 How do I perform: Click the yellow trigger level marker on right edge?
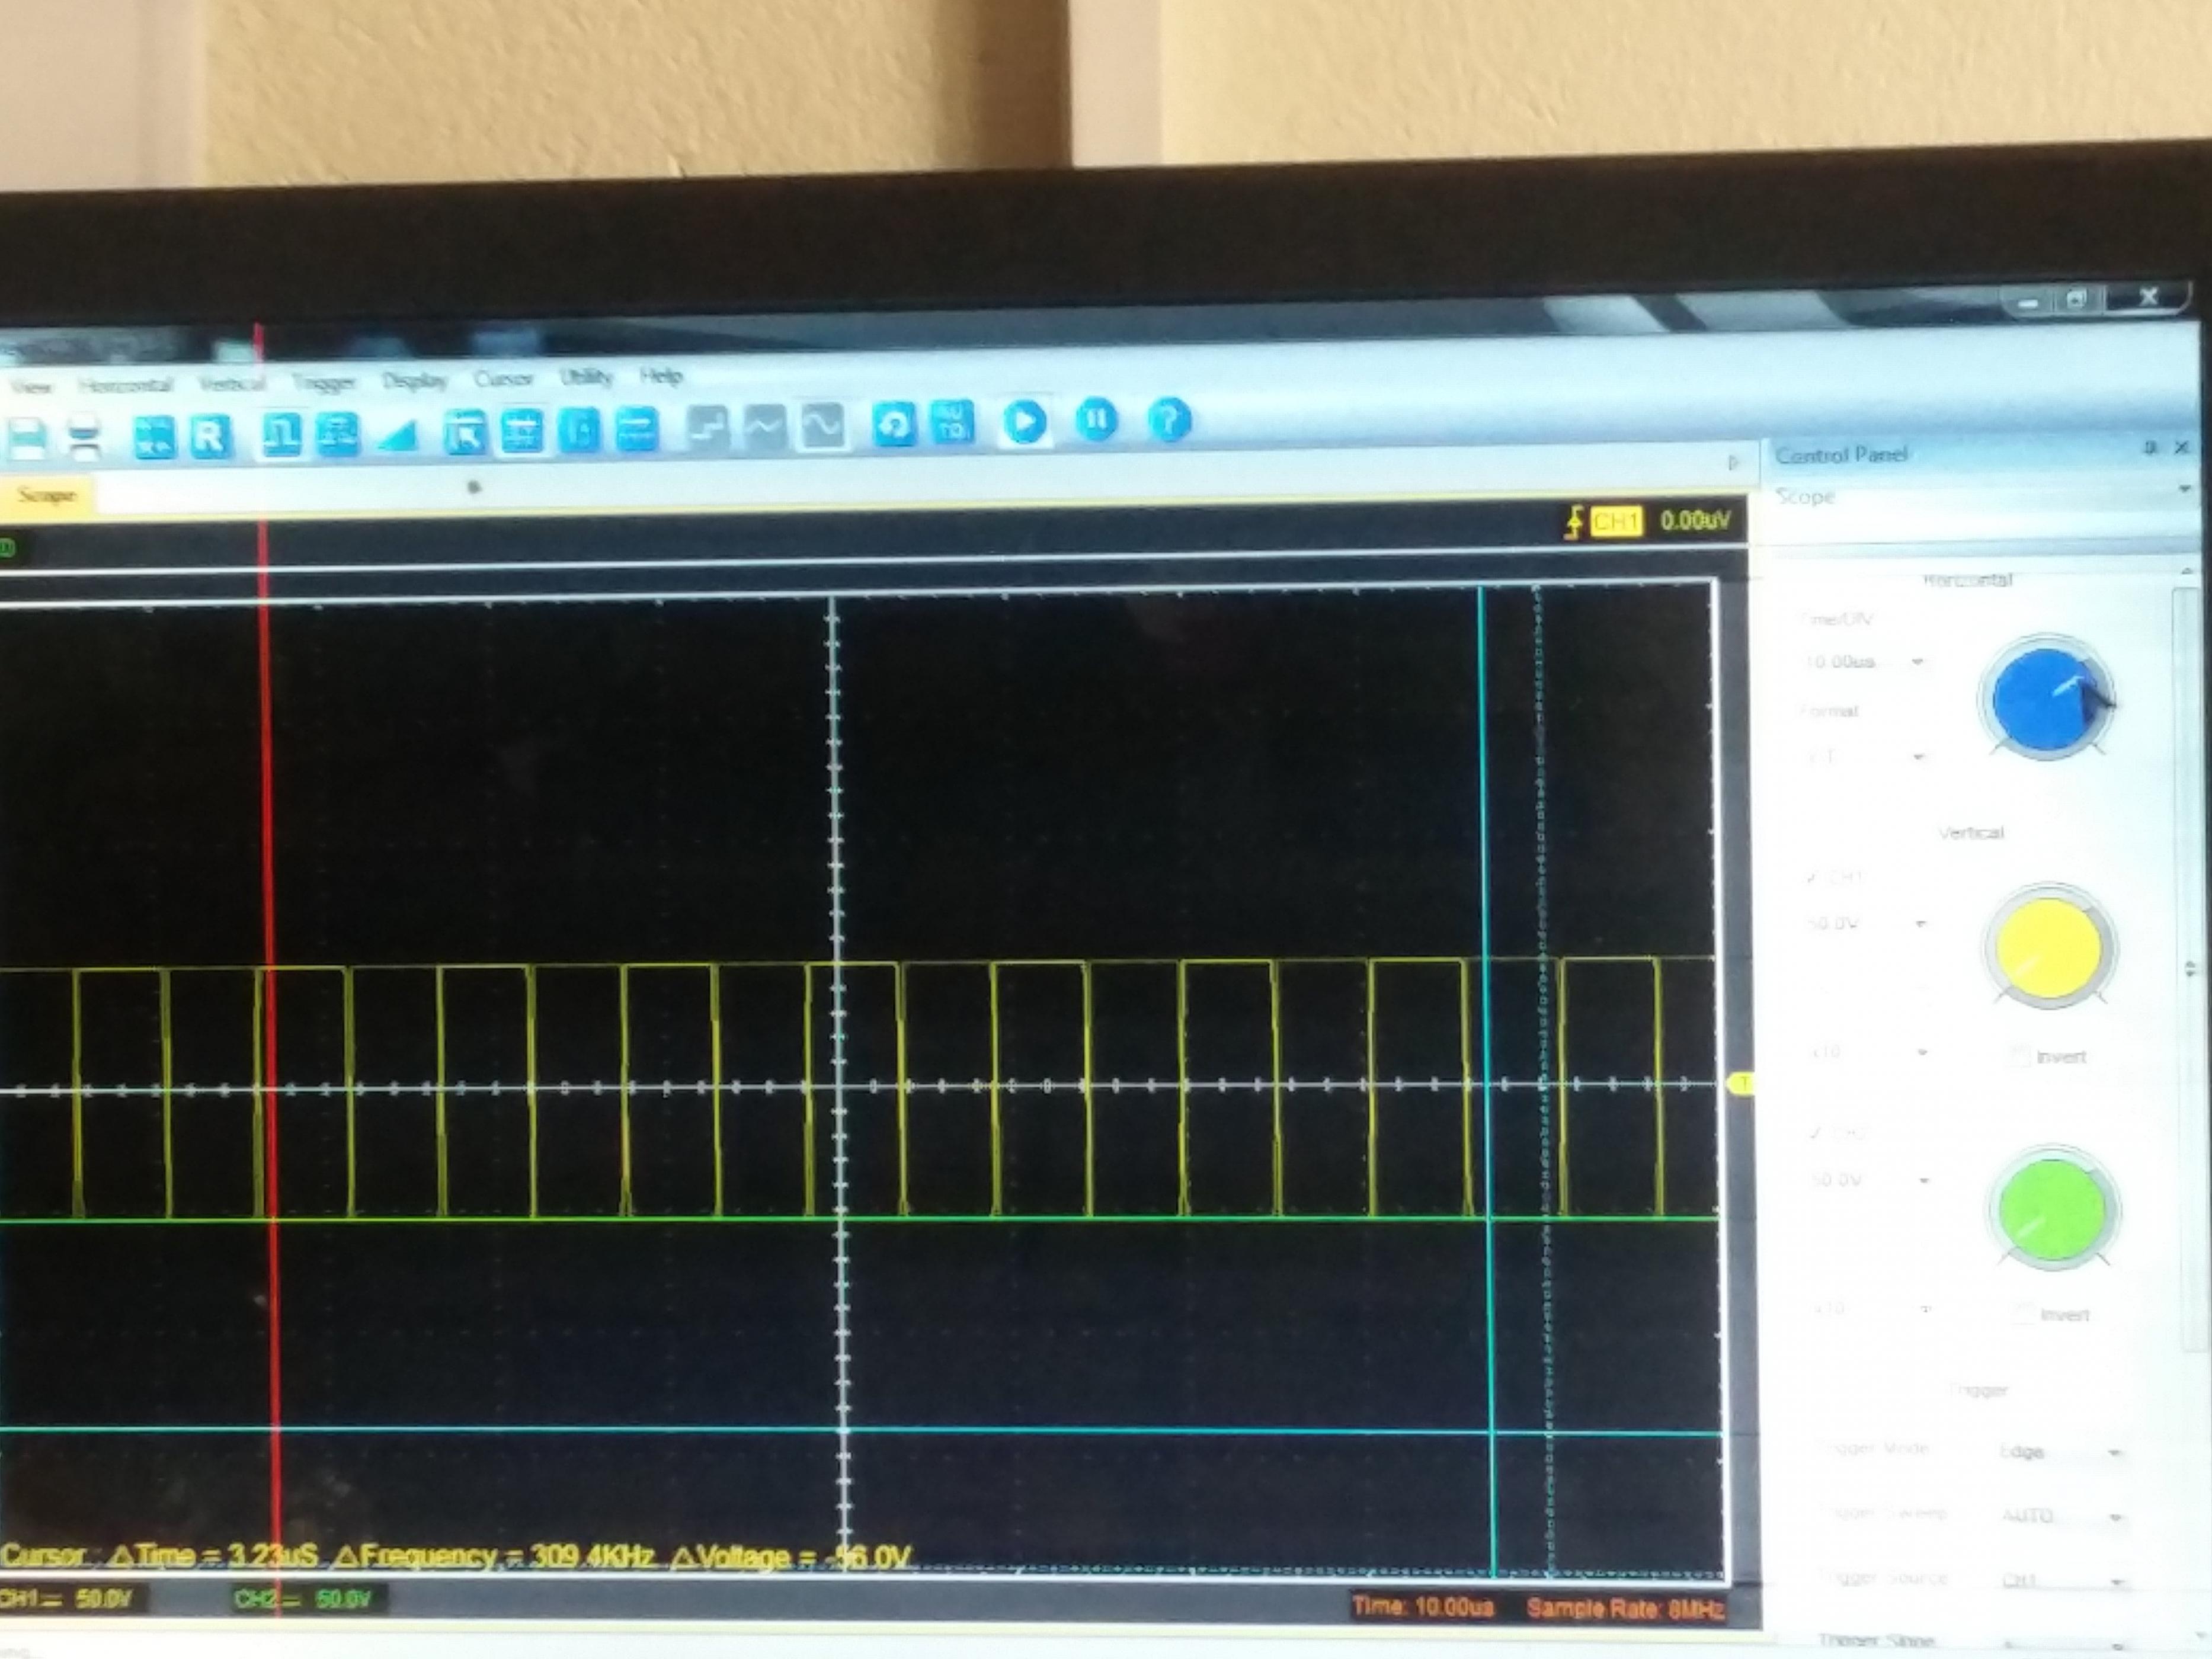coord(1742,1084)
